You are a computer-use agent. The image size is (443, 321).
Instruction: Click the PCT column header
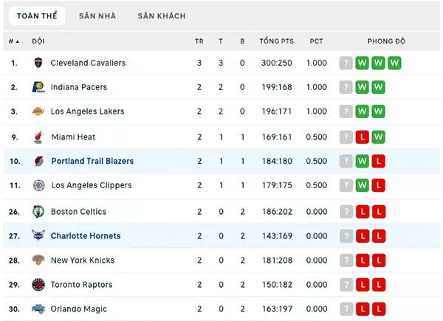point(316,41)
